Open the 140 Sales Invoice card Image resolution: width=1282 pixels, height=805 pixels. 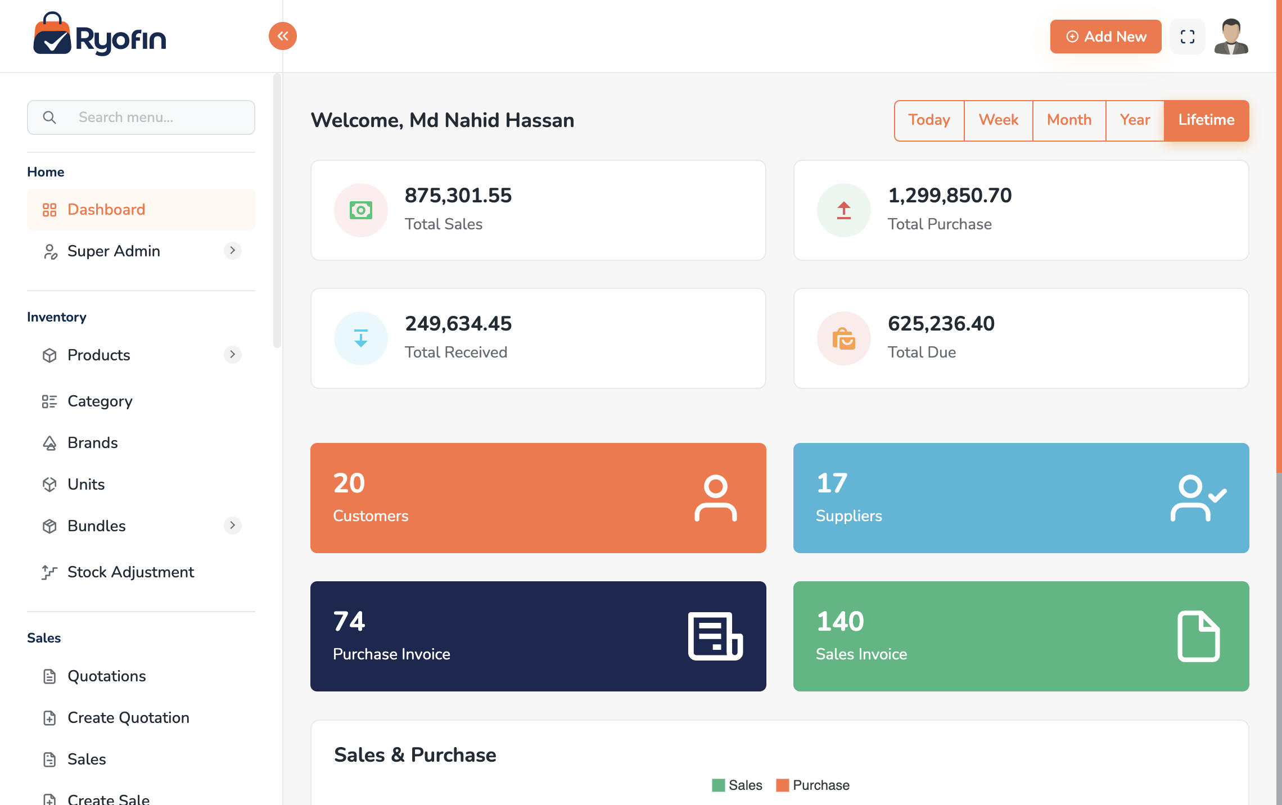coord(1021,636)
